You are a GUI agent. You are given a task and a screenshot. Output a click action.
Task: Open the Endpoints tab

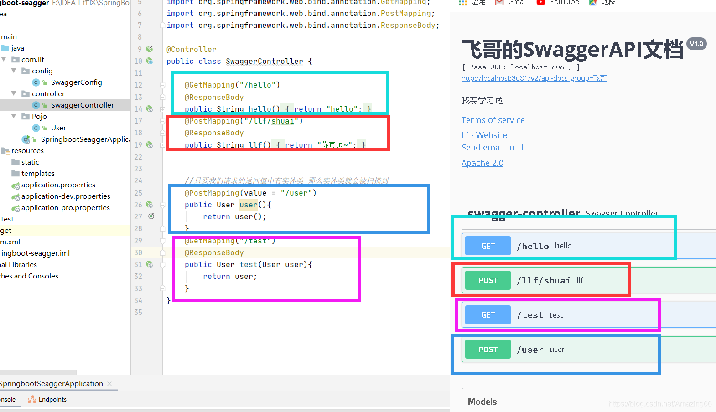47,400
